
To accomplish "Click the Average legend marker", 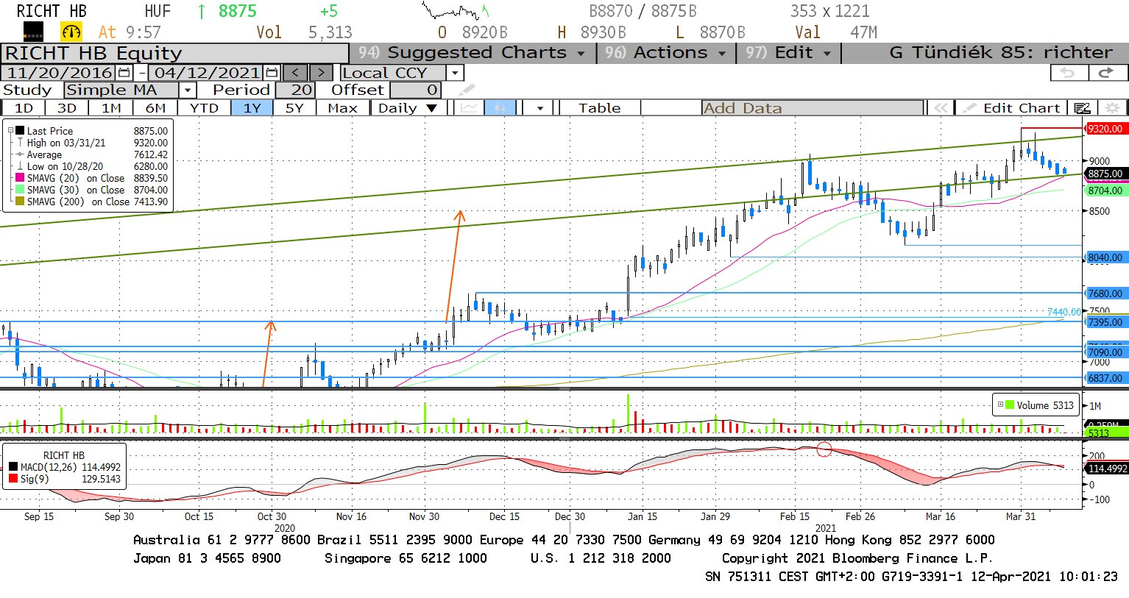I will click(x=21, y=154).
